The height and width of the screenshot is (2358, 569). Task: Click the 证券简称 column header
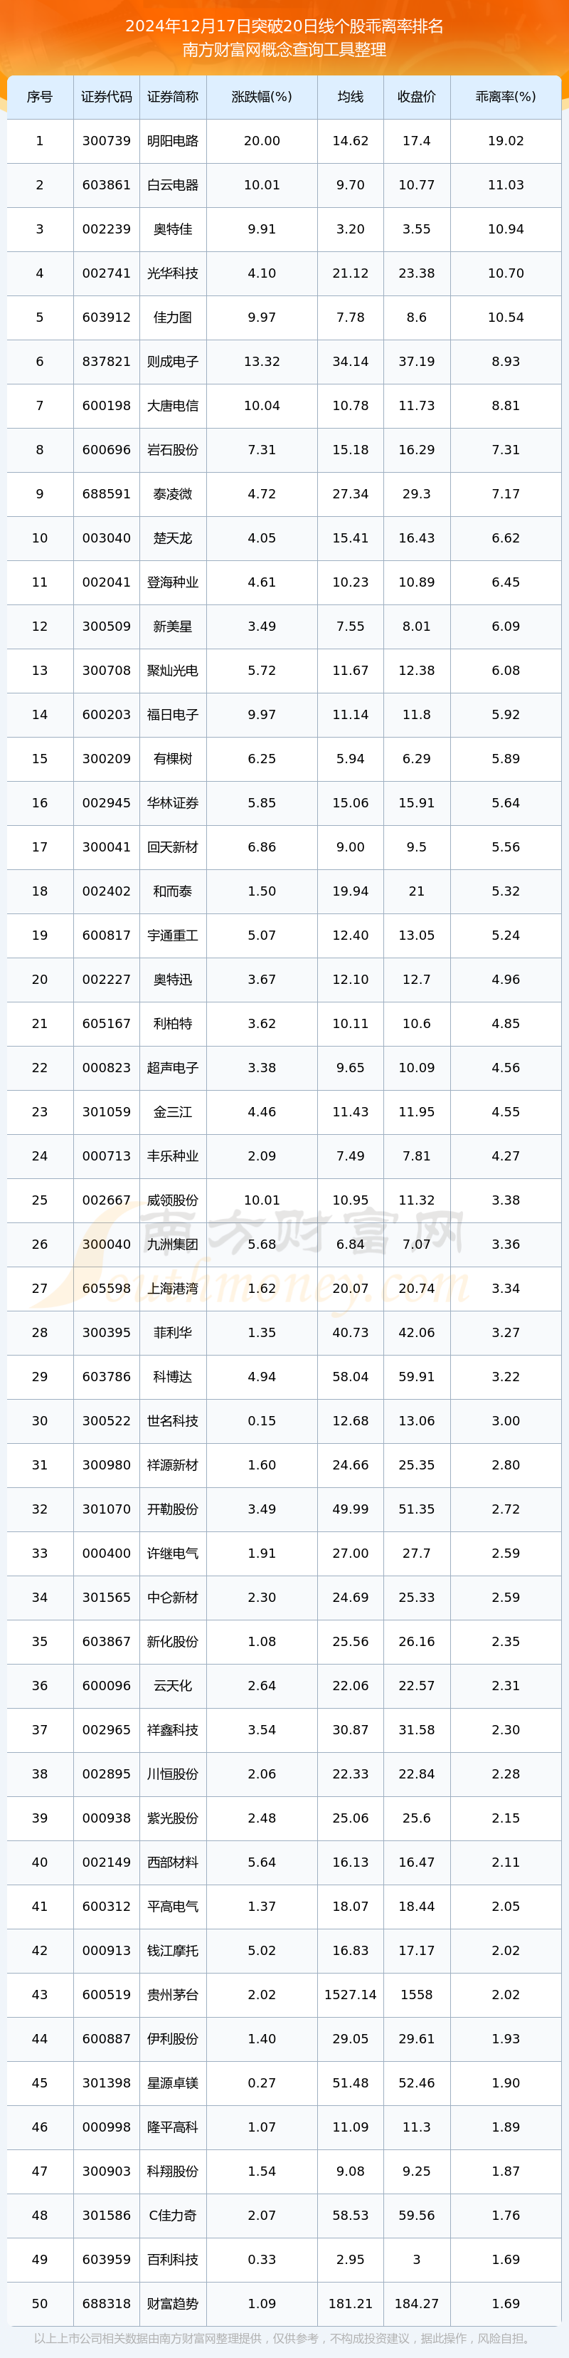click(173, 97)
